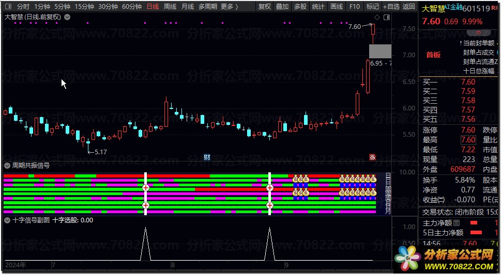
Task: Click the month 8 marker on time axis
Action: (173, 265)
